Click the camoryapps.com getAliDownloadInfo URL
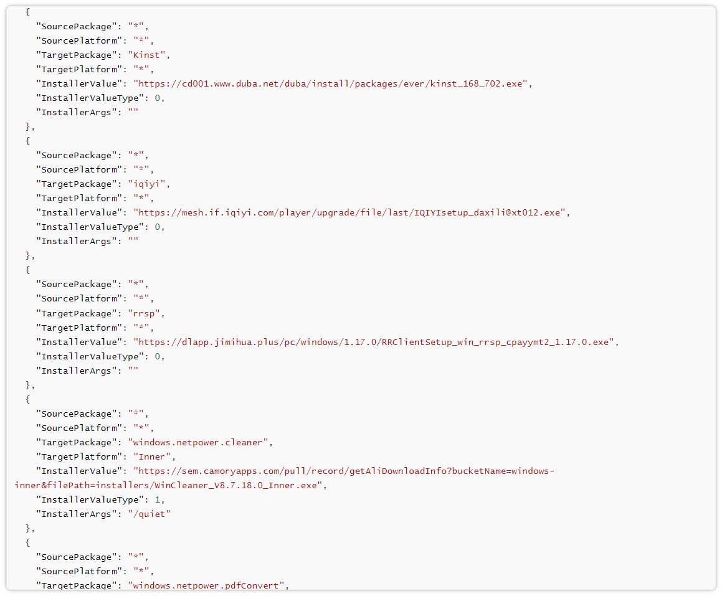This screenshot has width=722, height=596. pyautogui.click(x=344, y=471)
